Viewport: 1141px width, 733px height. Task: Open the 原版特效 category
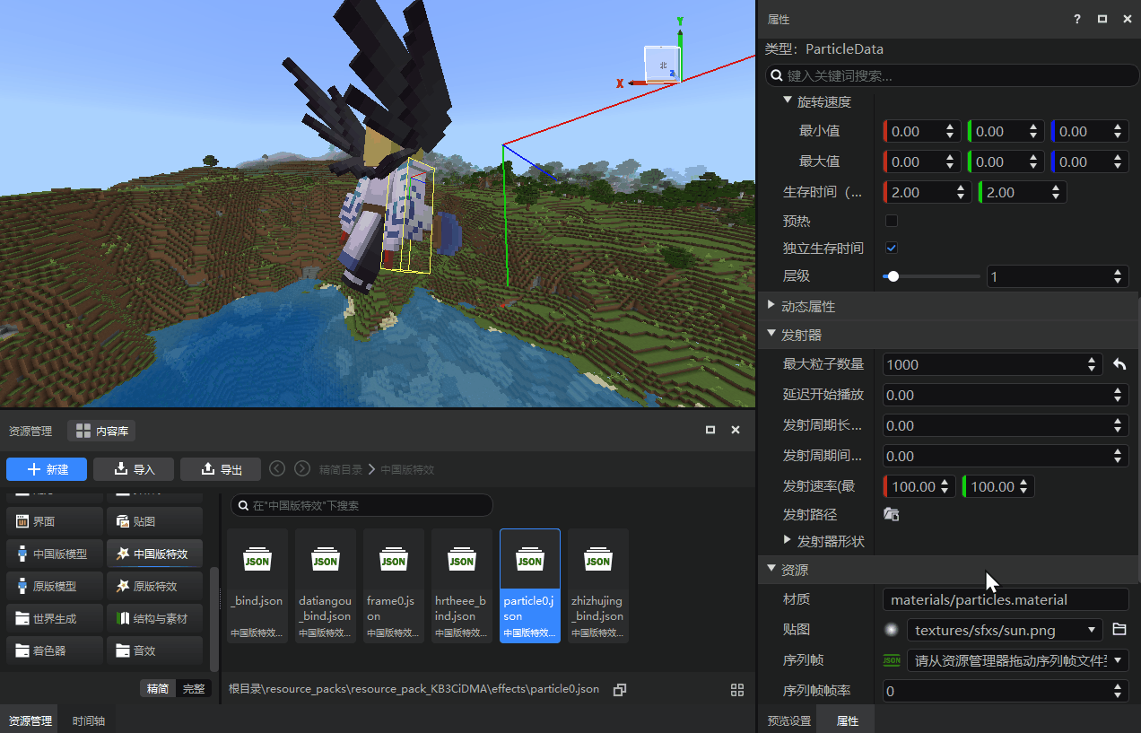click(x=154, y=586)
